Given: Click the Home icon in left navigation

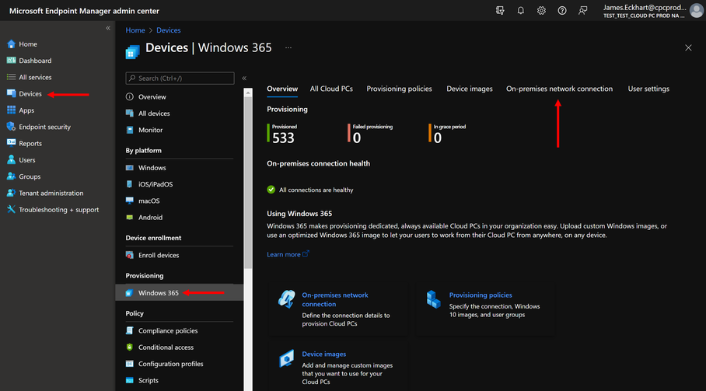Looking at the screenshot, I should click(x=11, y=44).
